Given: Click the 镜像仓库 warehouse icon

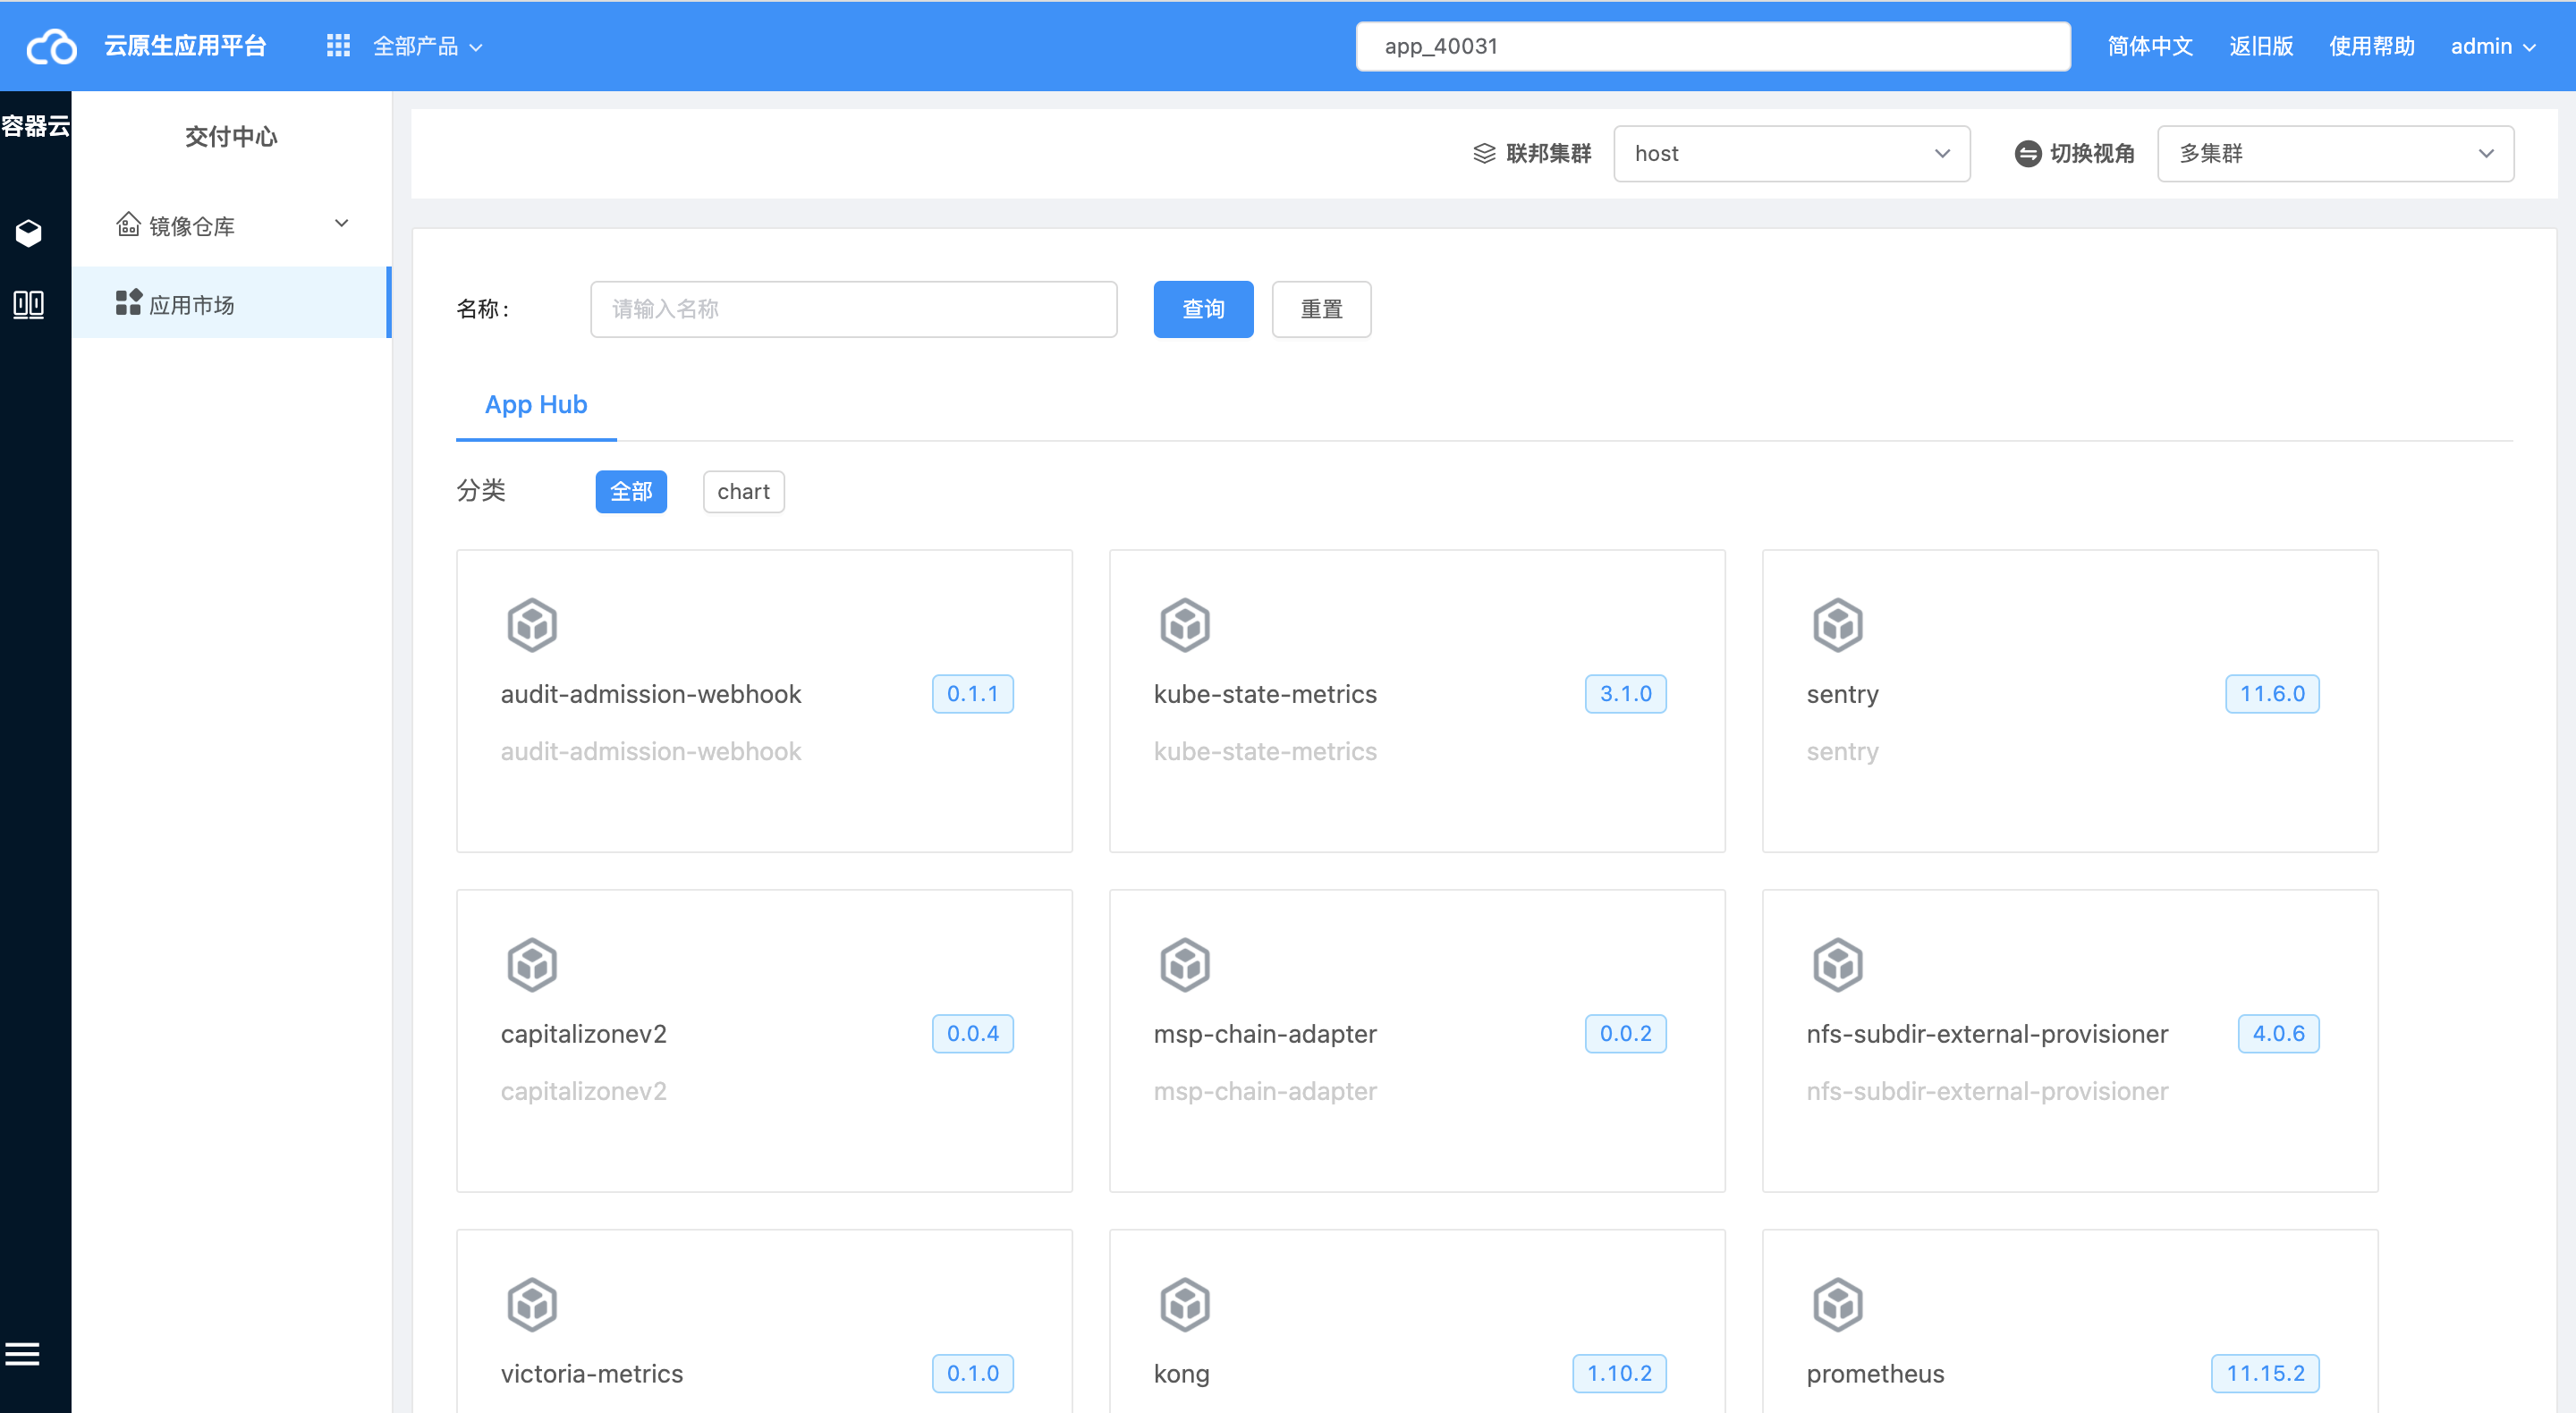Looking at the screenshot, I should tap(128, 224).
